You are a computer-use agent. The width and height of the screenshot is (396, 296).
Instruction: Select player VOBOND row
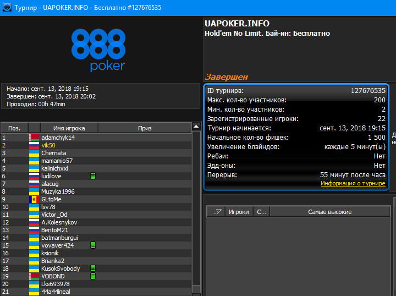(96, 276)
